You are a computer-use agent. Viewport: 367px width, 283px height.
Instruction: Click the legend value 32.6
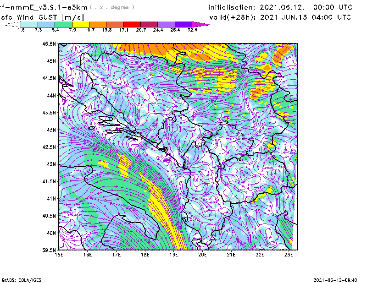[x=192, y=30]
